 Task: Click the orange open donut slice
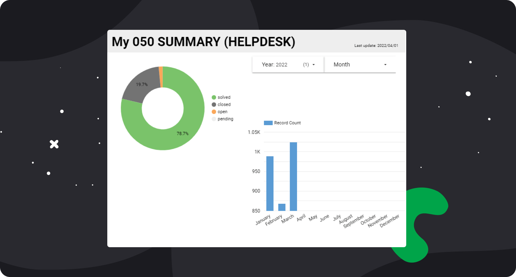point(161,77)
